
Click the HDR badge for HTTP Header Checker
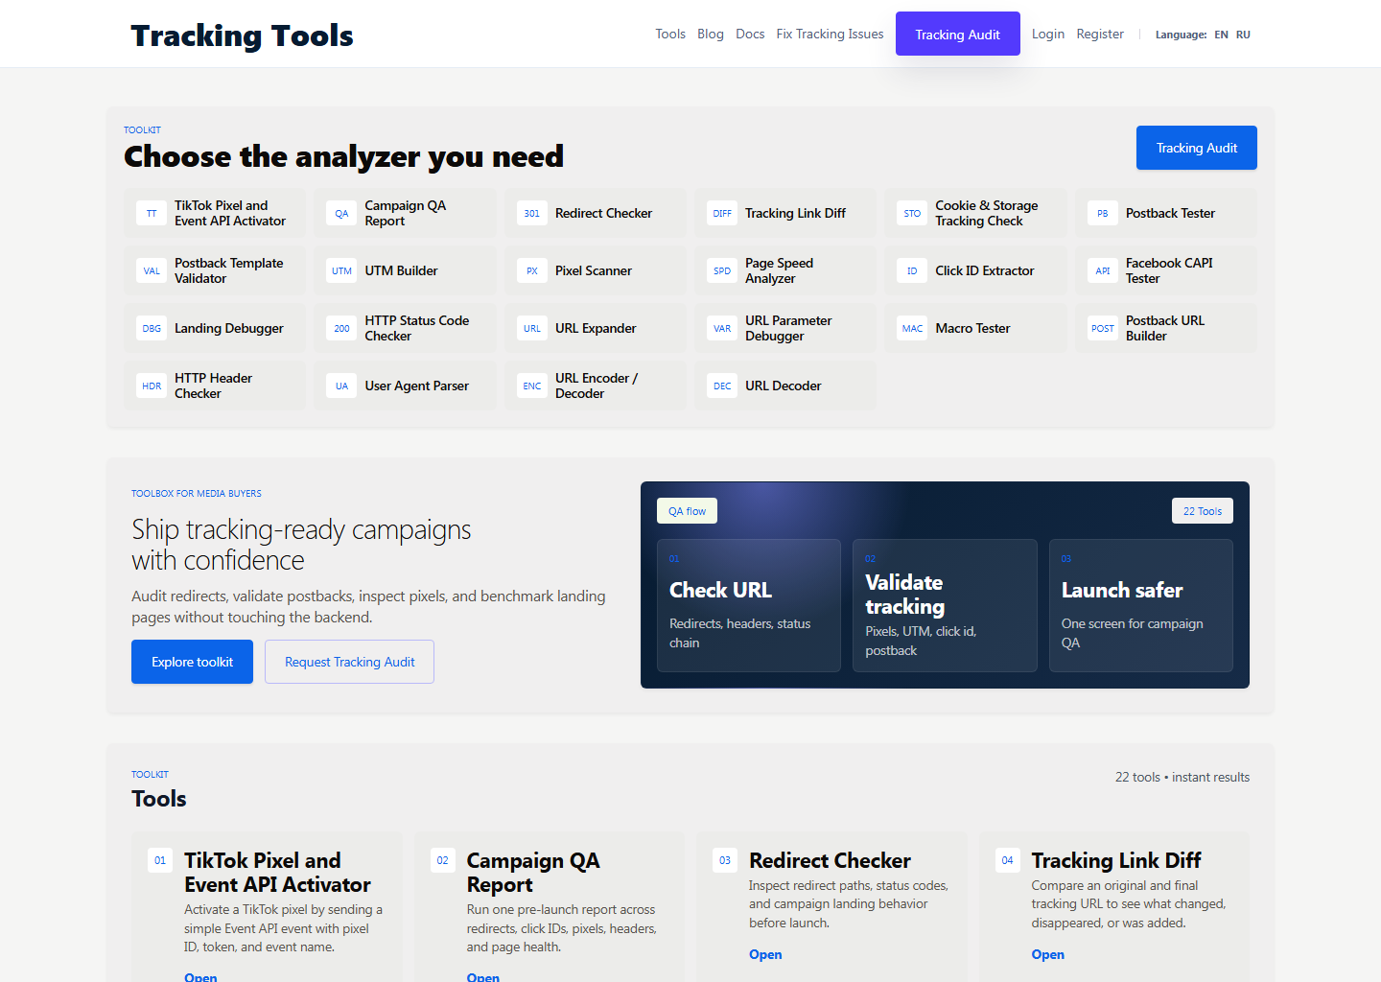(x=152, y=386)
